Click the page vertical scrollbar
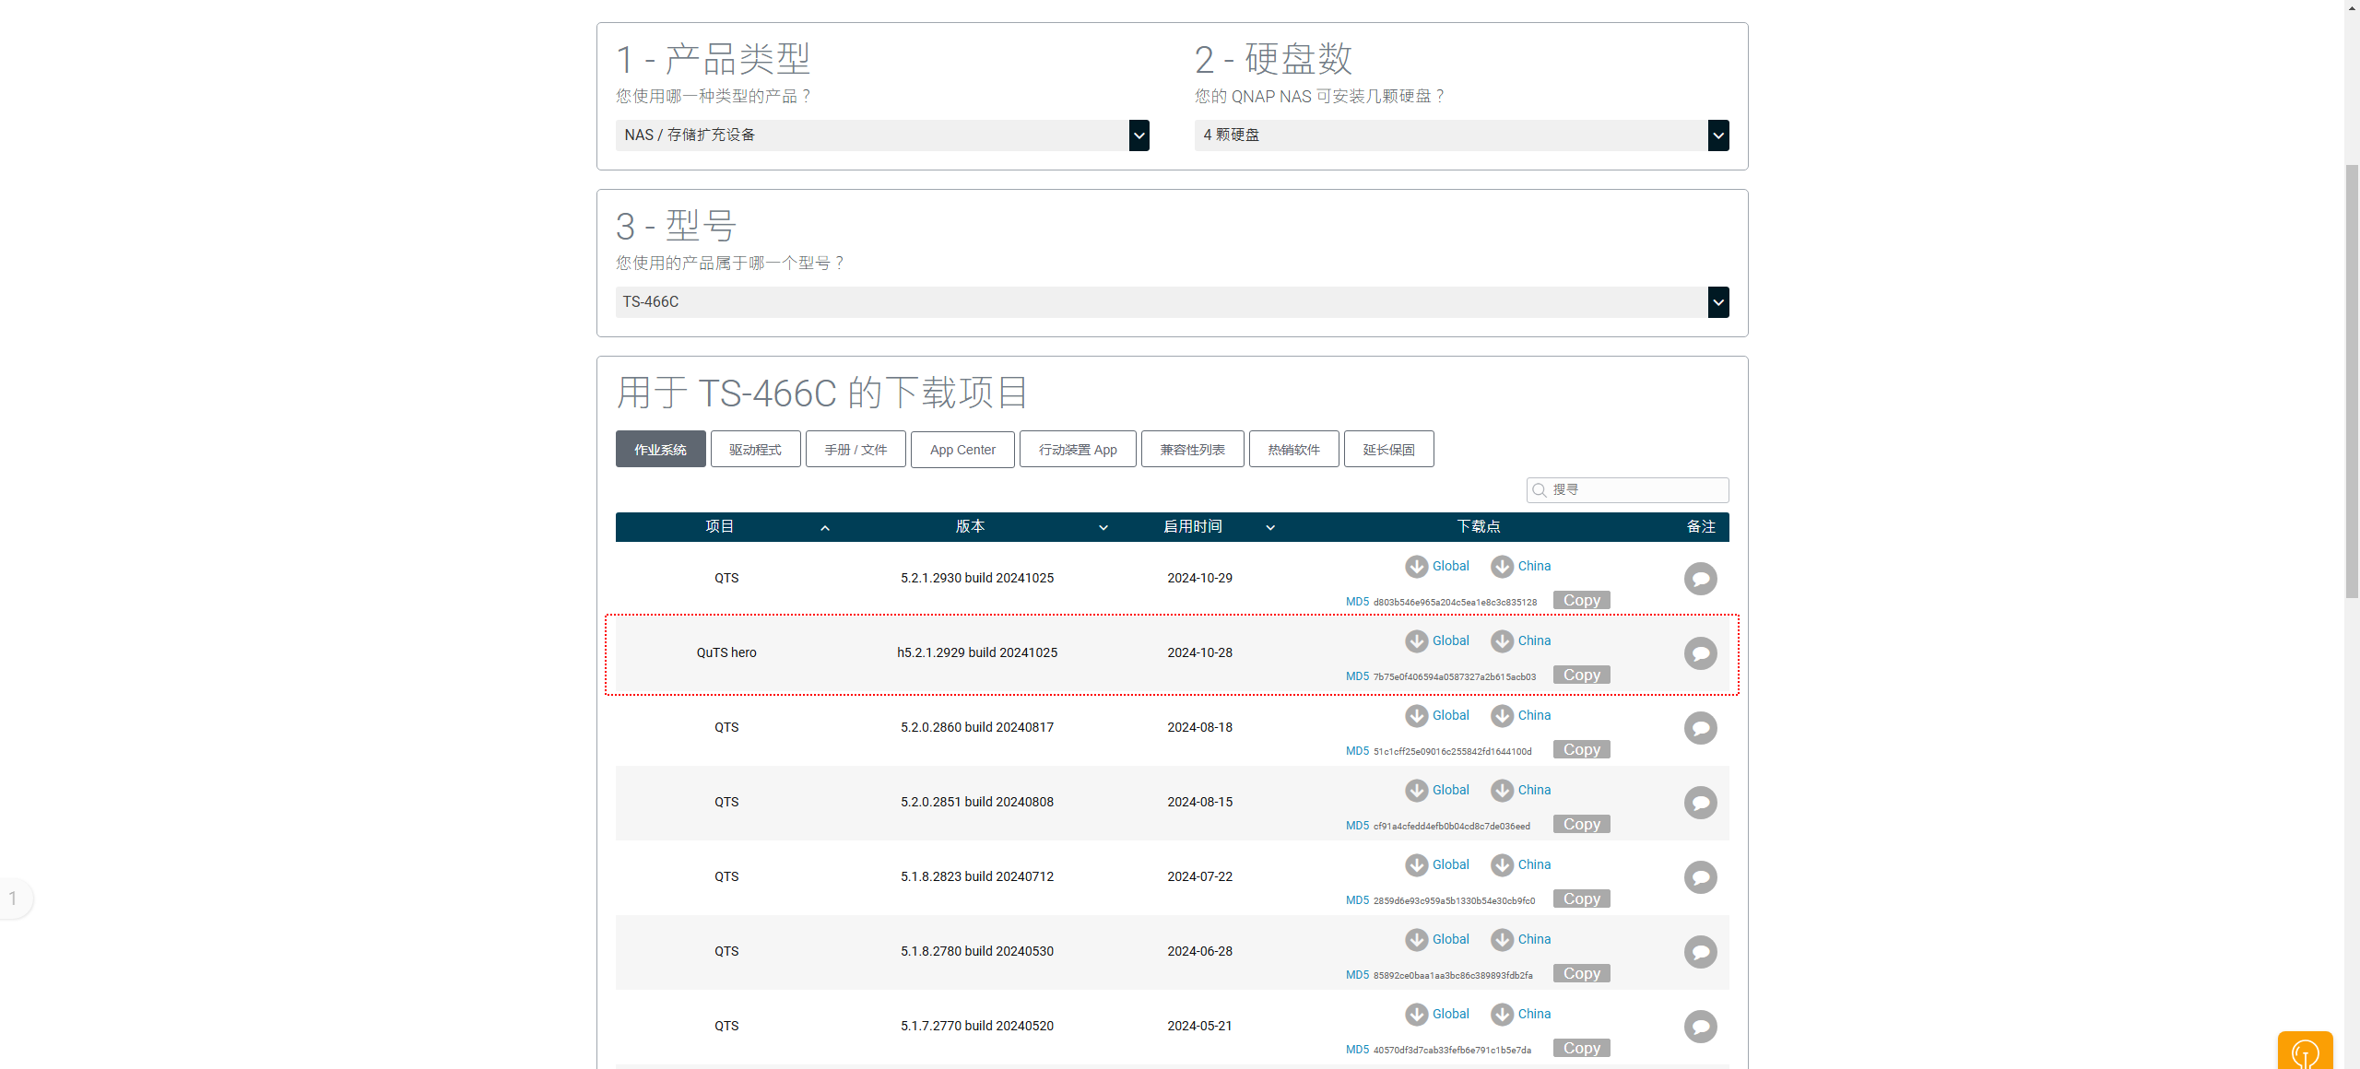 point(2352,381)
